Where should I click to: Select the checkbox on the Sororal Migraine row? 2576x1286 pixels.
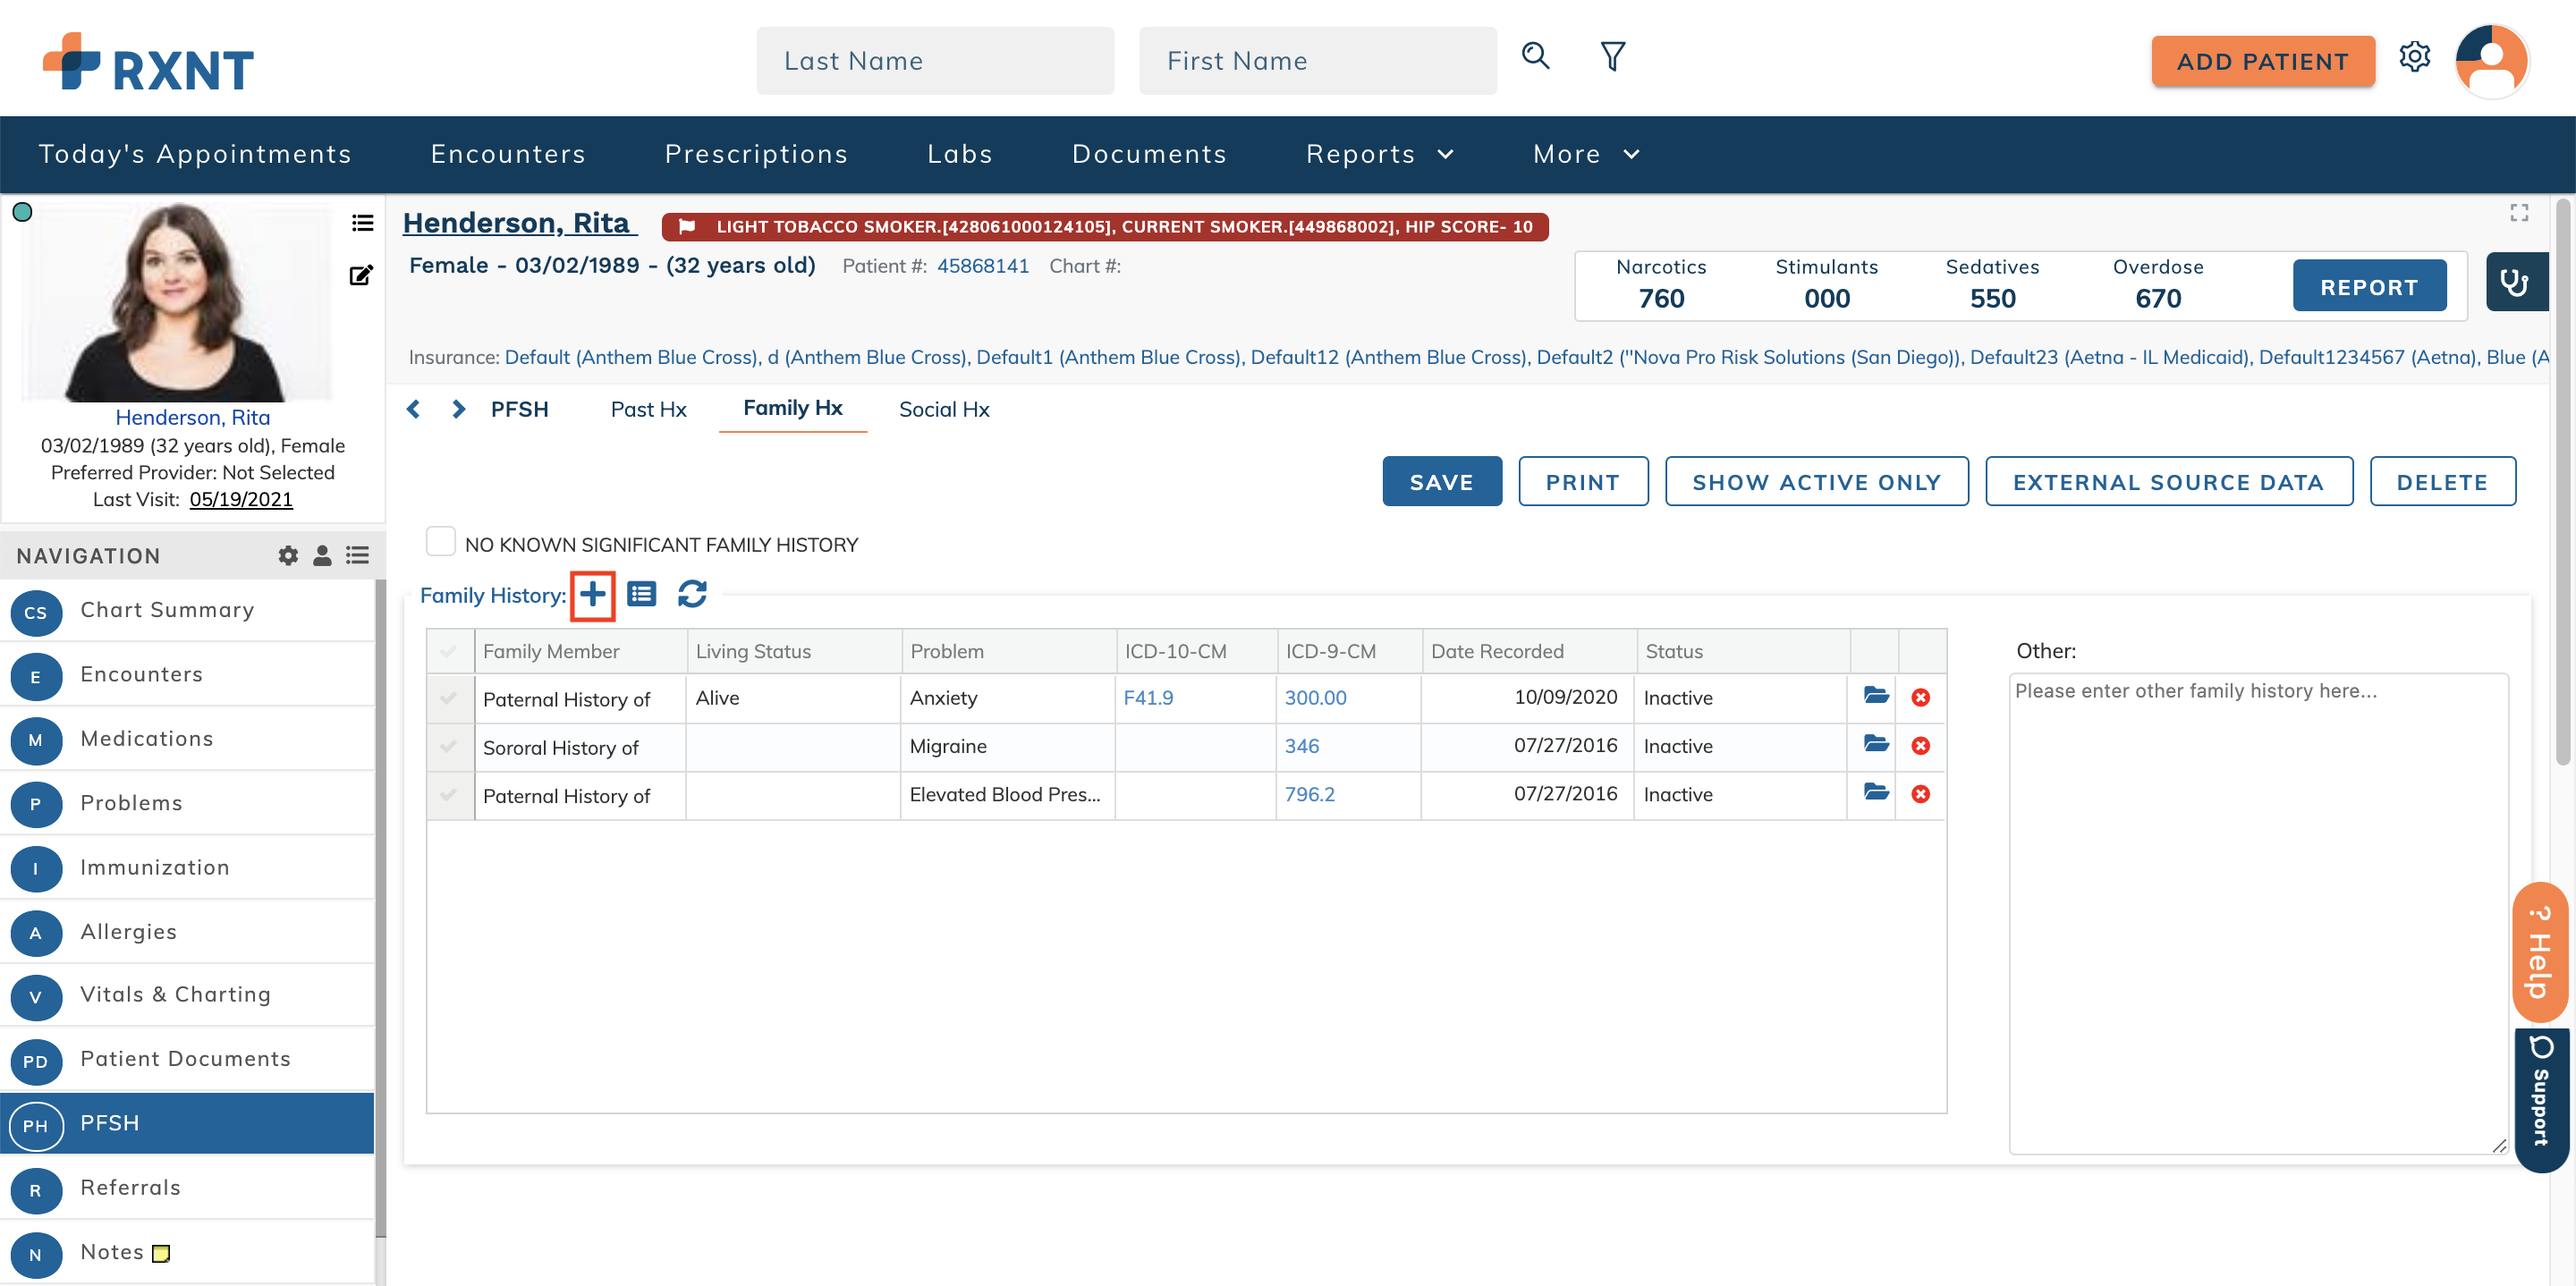coord(449,746)
